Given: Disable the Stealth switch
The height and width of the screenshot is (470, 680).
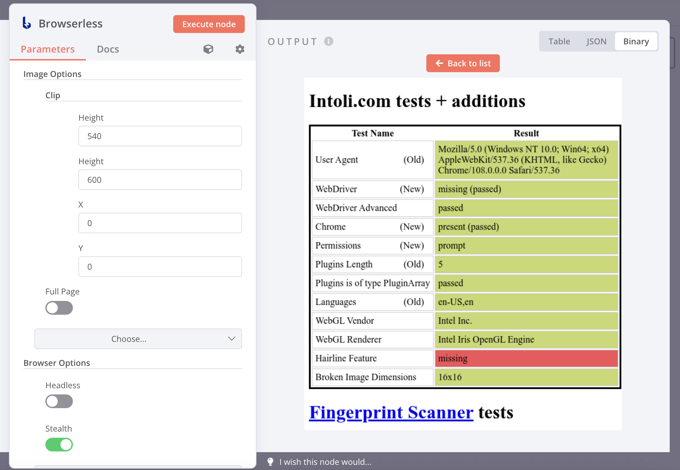Looking at the screenshot, I should point(59,445).
